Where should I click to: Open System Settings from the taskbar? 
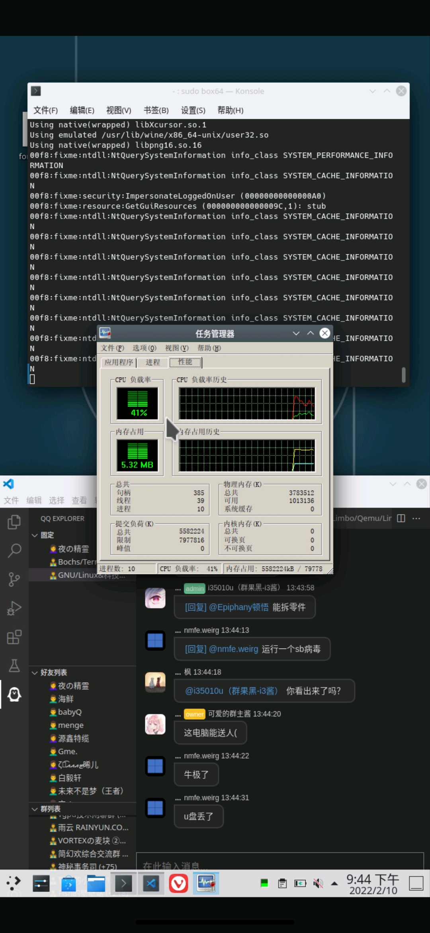click(41, 884)
